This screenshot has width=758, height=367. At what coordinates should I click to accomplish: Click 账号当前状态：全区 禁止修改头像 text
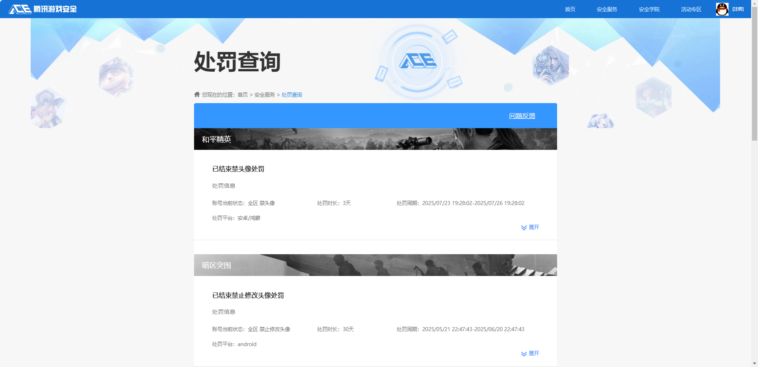(x=251, y=329)
